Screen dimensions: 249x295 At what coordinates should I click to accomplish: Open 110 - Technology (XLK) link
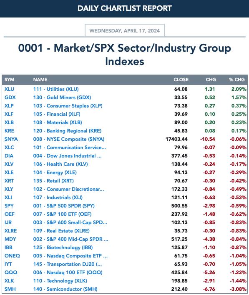pos(60,281)
